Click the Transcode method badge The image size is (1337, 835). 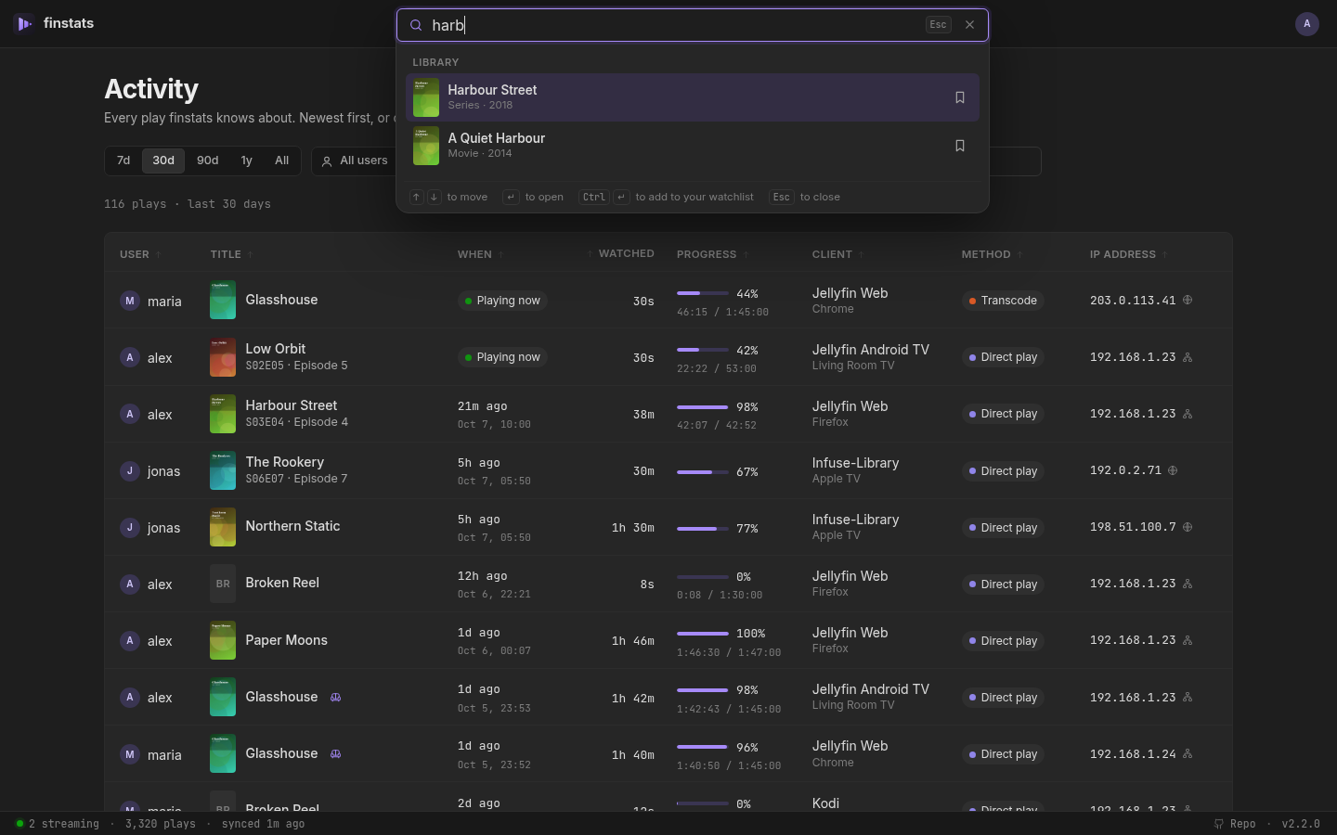(x=1003, y=301)
